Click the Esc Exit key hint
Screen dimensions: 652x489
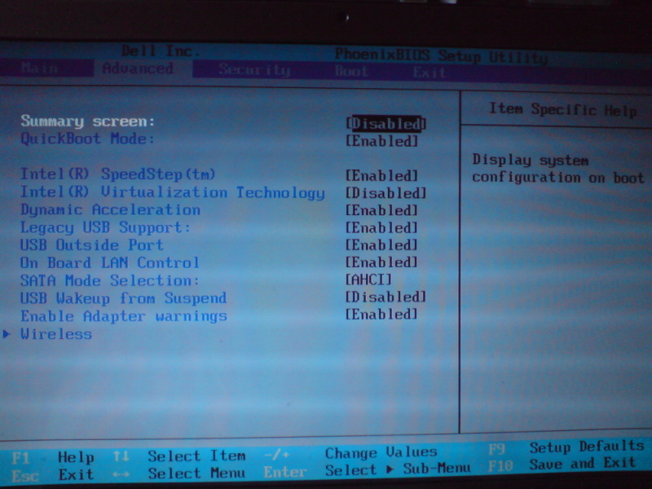(53, 475)
